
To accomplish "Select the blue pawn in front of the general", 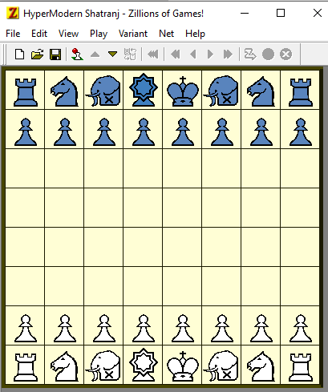I will click(144, 132).
